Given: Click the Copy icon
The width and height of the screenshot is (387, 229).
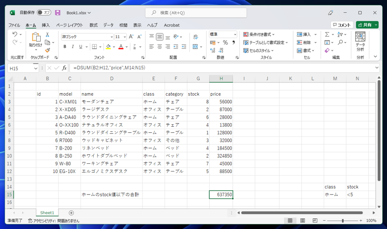Looking at the screenshot, I should point(47,42).
